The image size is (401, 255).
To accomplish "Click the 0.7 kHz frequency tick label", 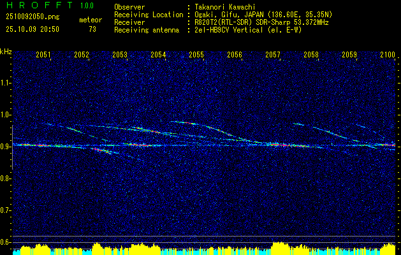I will coord(5,210).
